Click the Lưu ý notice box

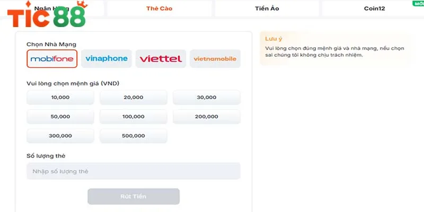click(334, 48)
